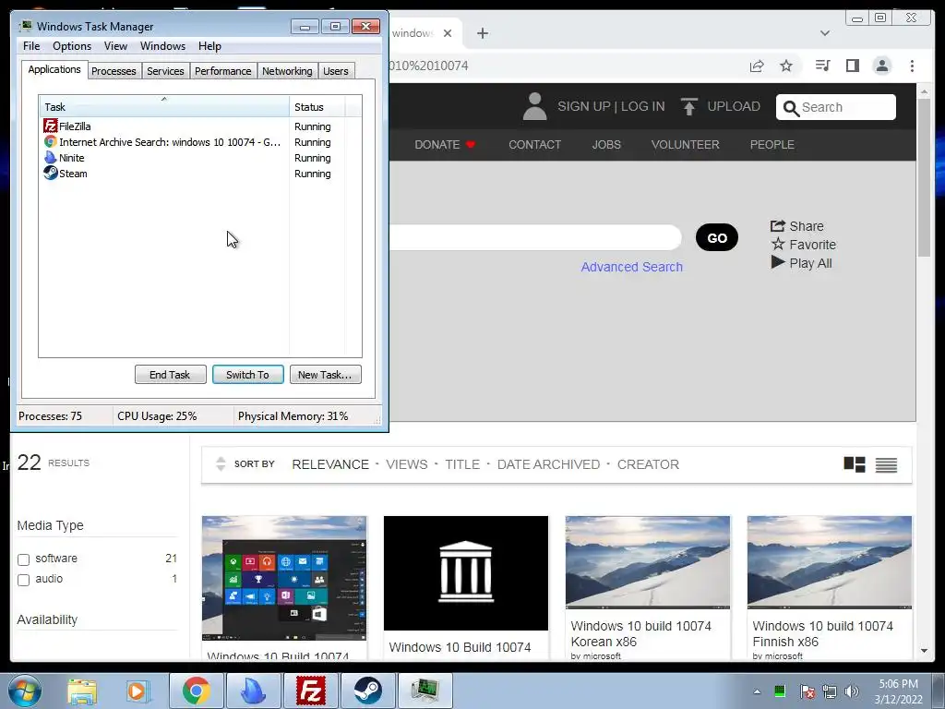Open the Windows Start button
This screenshot has width=945, height=709.
[x=24, y=691]
